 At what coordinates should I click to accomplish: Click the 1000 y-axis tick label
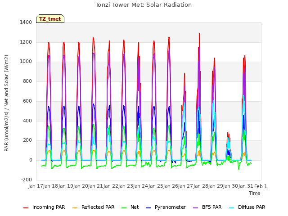coord(26,62)
